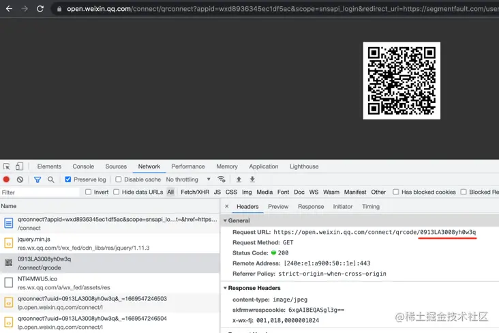Click the import HAR upload icon
The width and height of the screenshot is (499, 333).
point(239,179)
